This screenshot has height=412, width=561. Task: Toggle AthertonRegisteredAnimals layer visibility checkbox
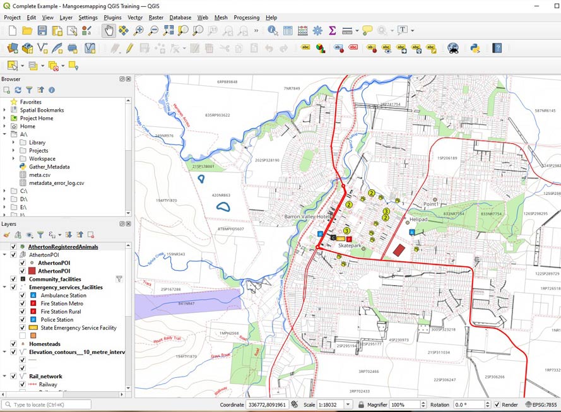tap(13, 247)
